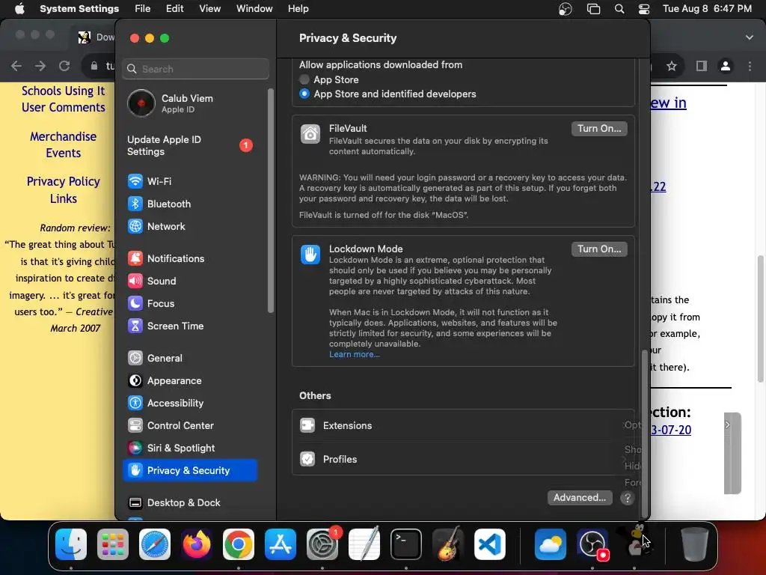Image resolution: width=766 pixels, height=575 pixels.
Task: Open the View menu
Action: (210, 8)
